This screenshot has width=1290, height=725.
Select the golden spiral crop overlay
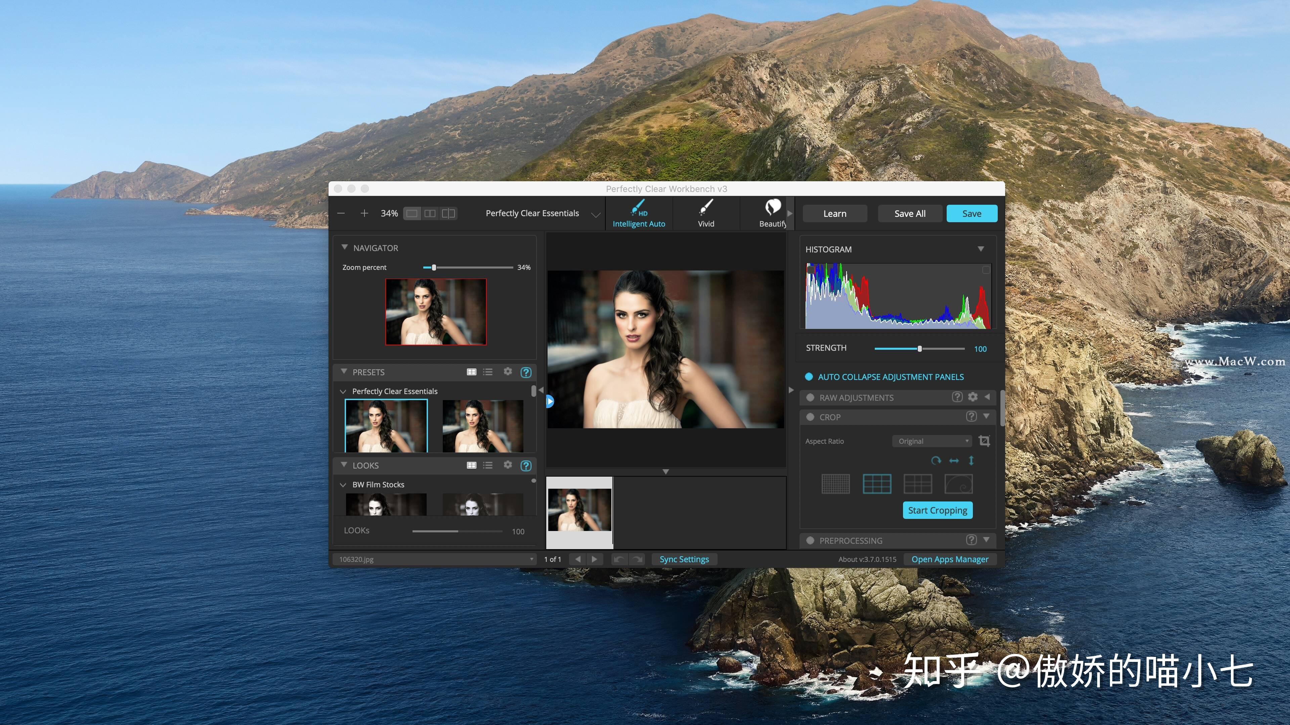point(958,484)
